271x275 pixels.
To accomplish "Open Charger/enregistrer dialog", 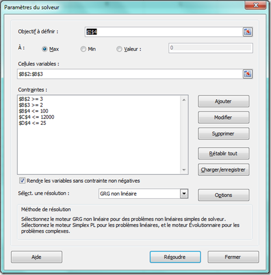I will 224,169.
